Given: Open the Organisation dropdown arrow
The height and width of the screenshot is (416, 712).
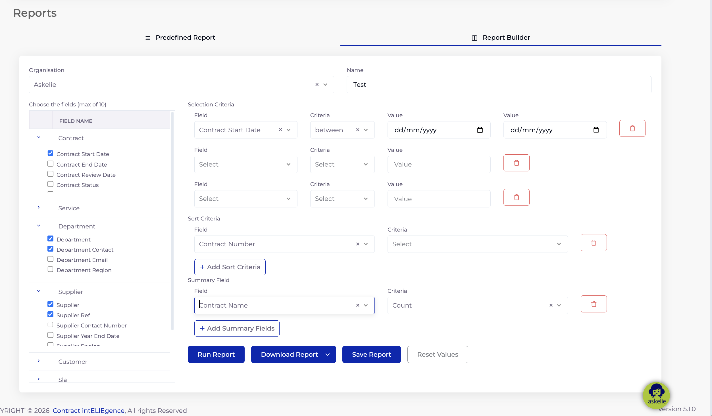Looking at the screenshot, I should [x=325, y=85].
